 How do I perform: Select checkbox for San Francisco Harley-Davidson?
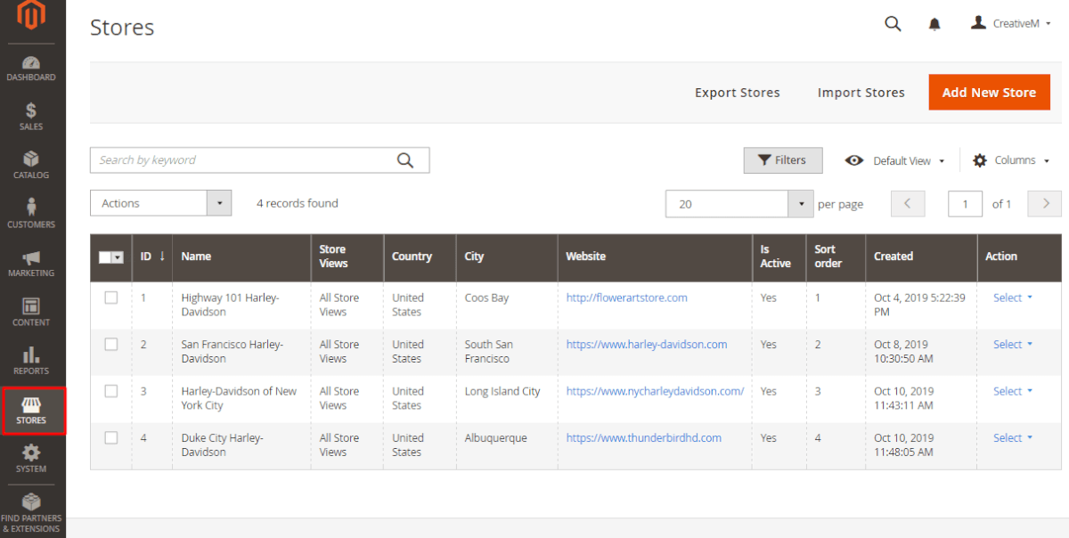111,344
